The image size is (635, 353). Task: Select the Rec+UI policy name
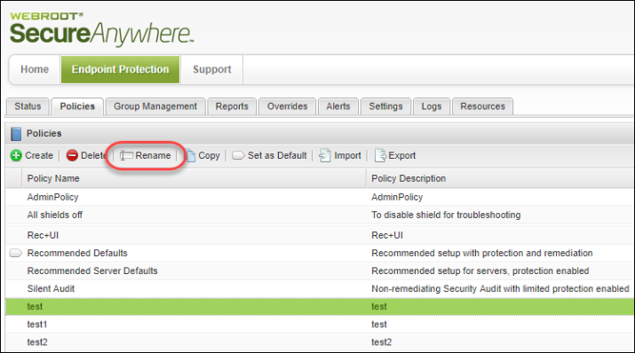coord(43,235)
